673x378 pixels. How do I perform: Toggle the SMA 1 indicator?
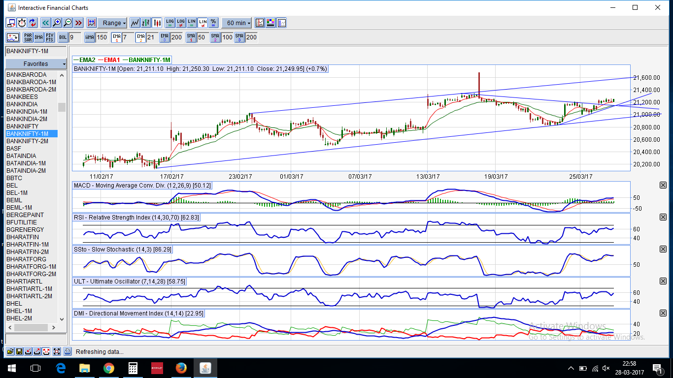click(x=191, y=37)
